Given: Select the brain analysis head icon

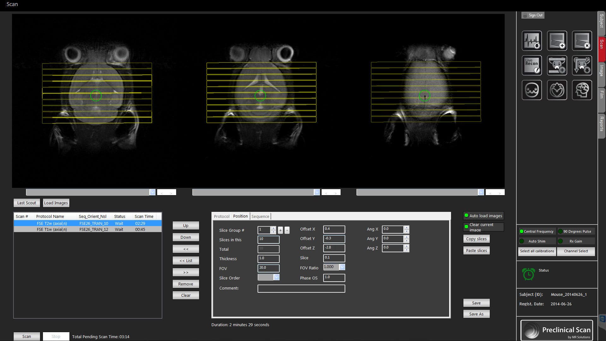Looking at the screenshot, I should tap(582, 90).
